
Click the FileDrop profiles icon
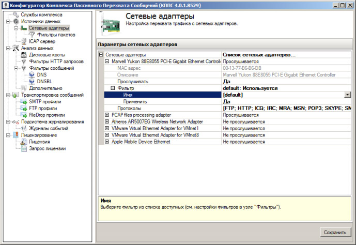[24, 115]
